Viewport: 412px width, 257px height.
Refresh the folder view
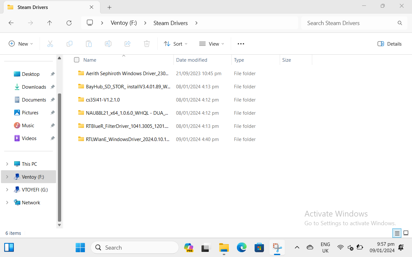point(69,23)
